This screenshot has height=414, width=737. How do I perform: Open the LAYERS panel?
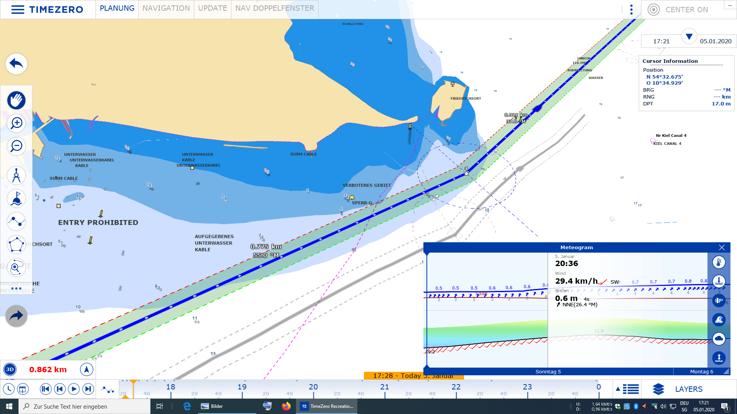pos(678,389)
